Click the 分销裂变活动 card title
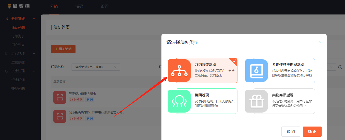This screenshot has width=345, height=140. coord(205,65)
